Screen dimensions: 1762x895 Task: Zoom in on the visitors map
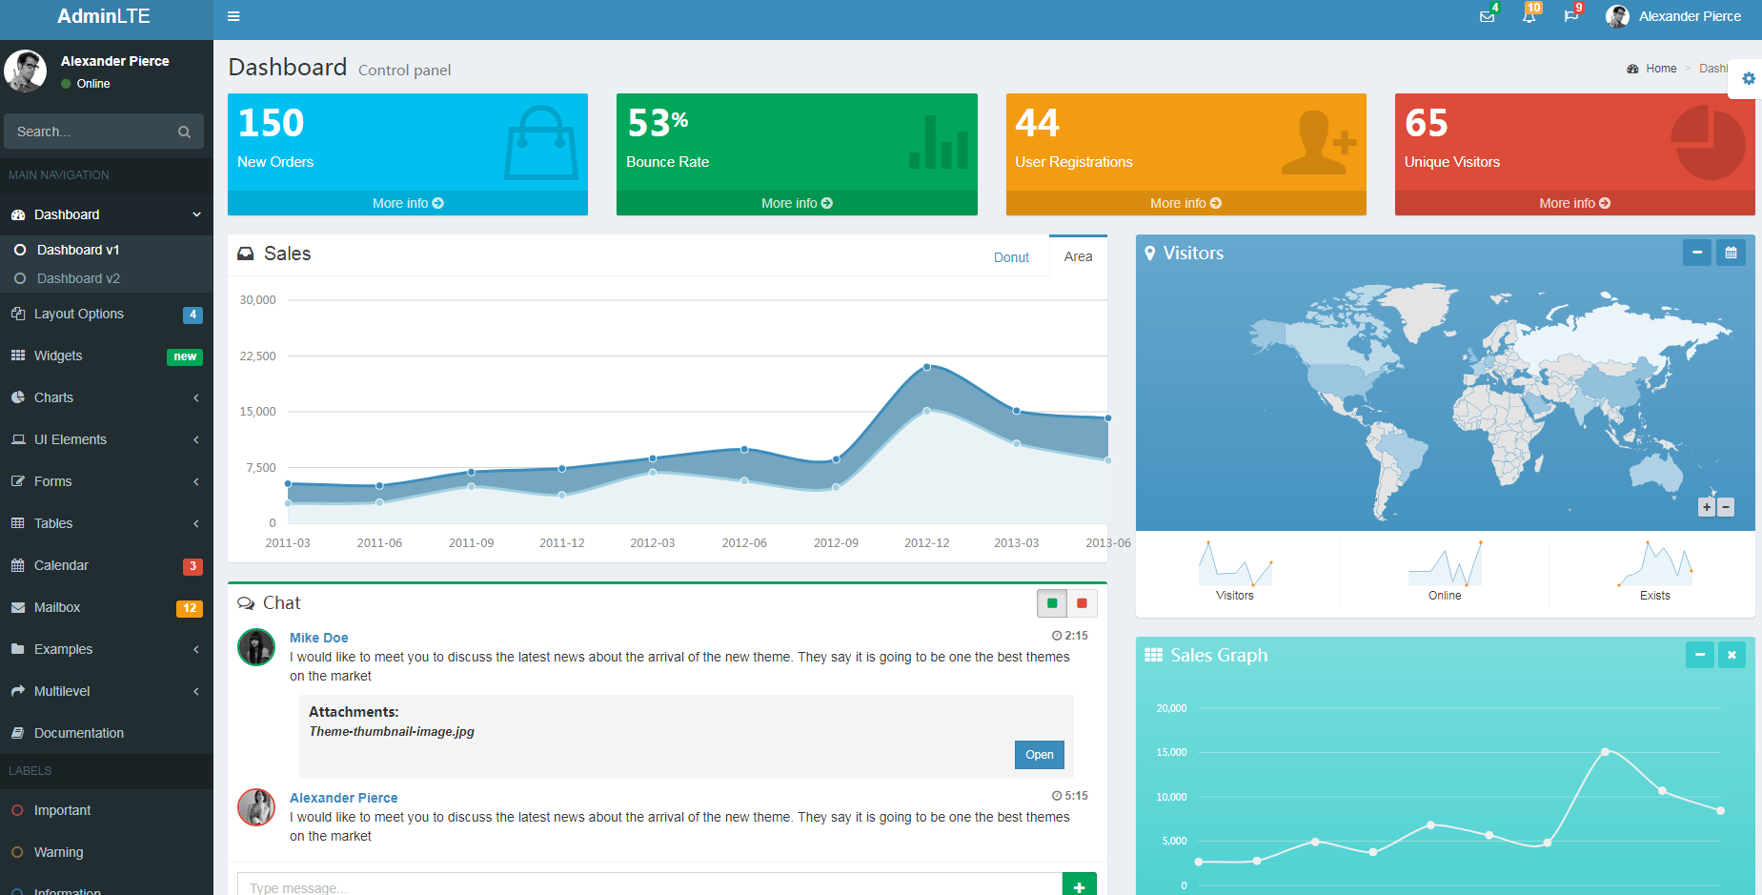point(1707,507)
